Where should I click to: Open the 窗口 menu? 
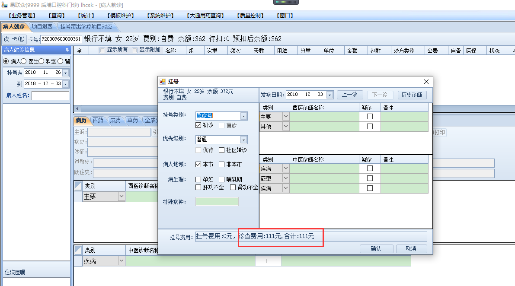coord(285,16)
